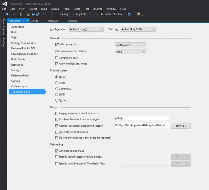Click the find in files toolbar icon
Screen dimensions: 209x190
click(138, 14)
